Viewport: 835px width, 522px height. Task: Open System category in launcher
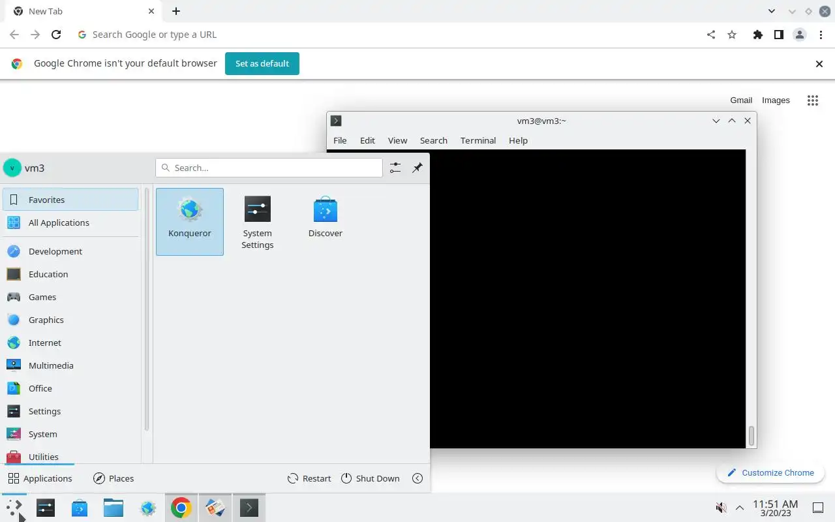pyautogui.click(x=70, y=434)
